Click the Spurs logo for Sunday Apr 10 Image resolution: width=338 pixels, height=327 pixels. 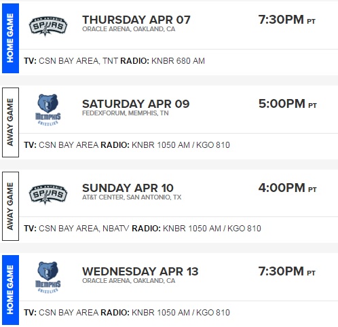(48, 194)
